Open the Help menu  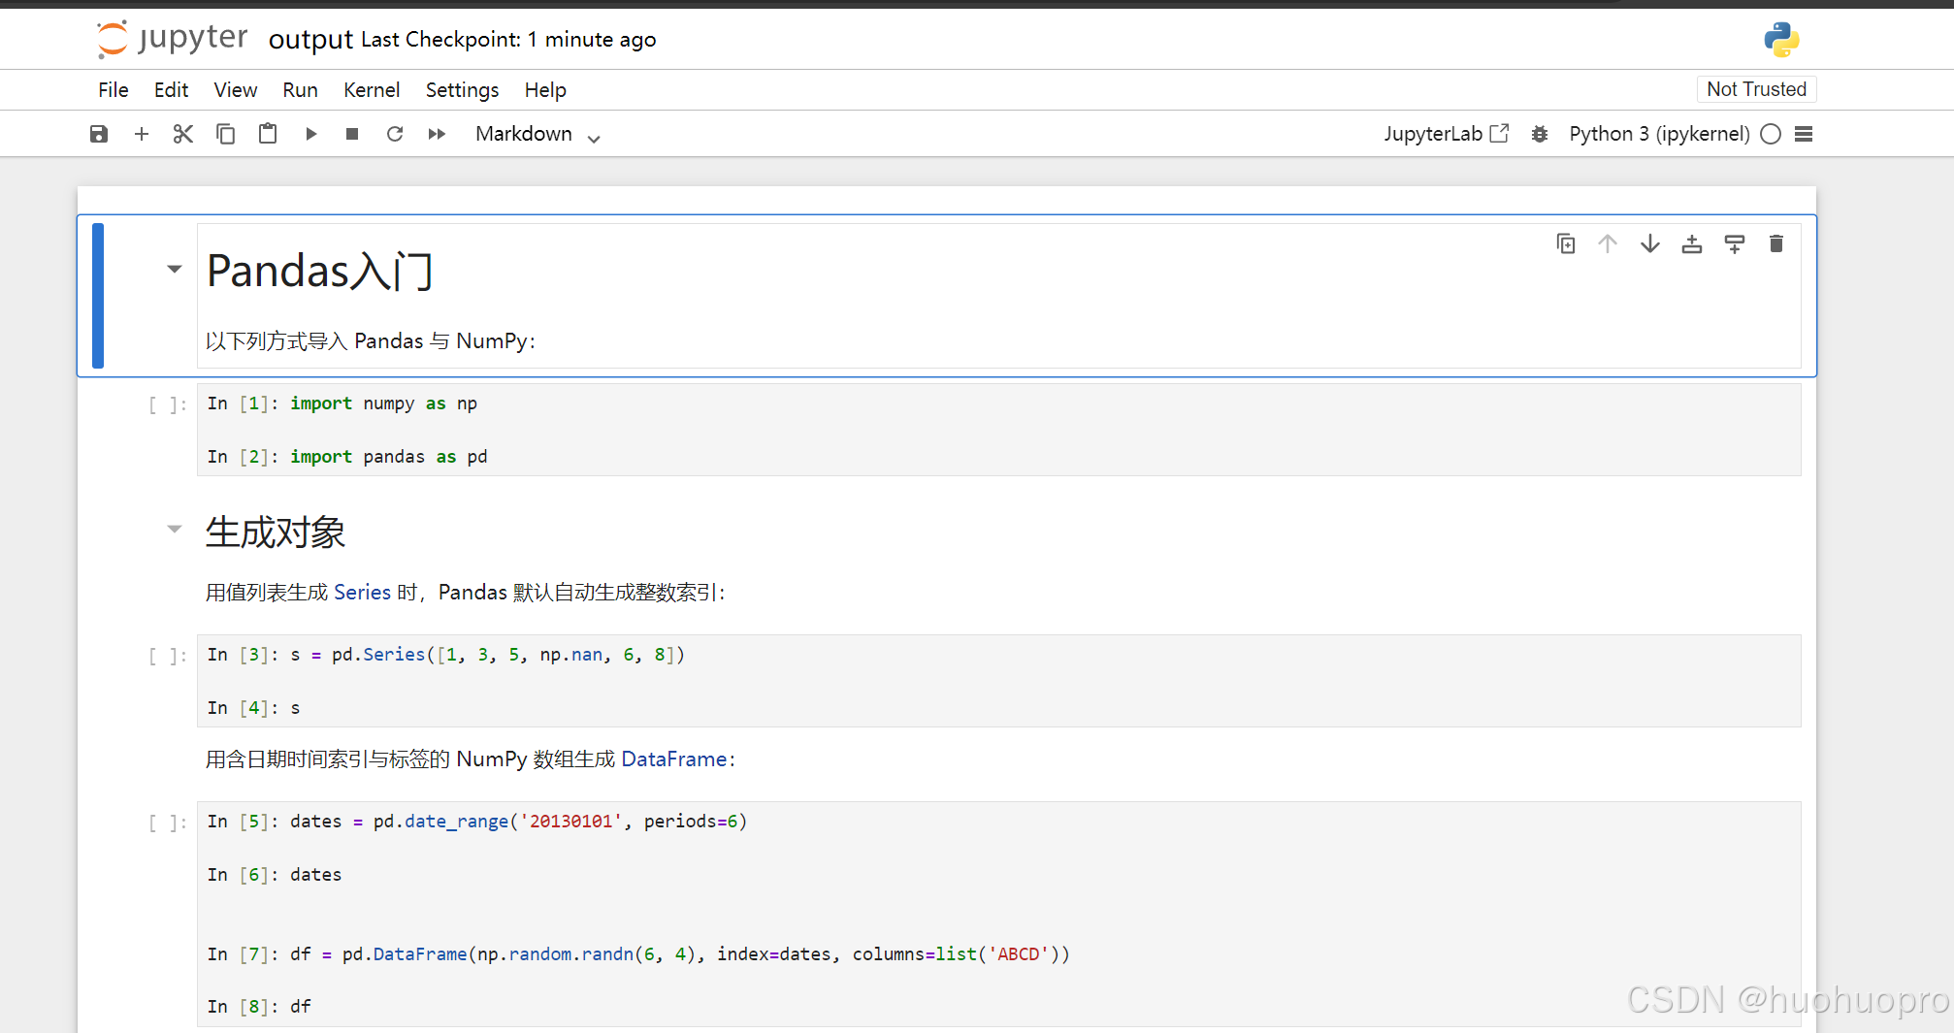point(545,90)
